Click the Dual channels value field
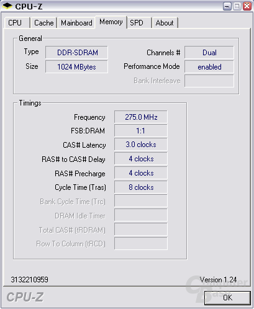254x309 pixels. 209,53
